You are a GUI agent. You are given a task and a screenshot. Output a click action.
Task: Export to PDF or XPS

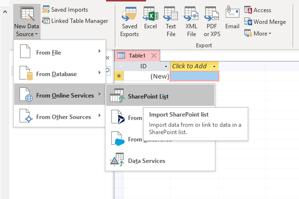click(x=212, y=21)
